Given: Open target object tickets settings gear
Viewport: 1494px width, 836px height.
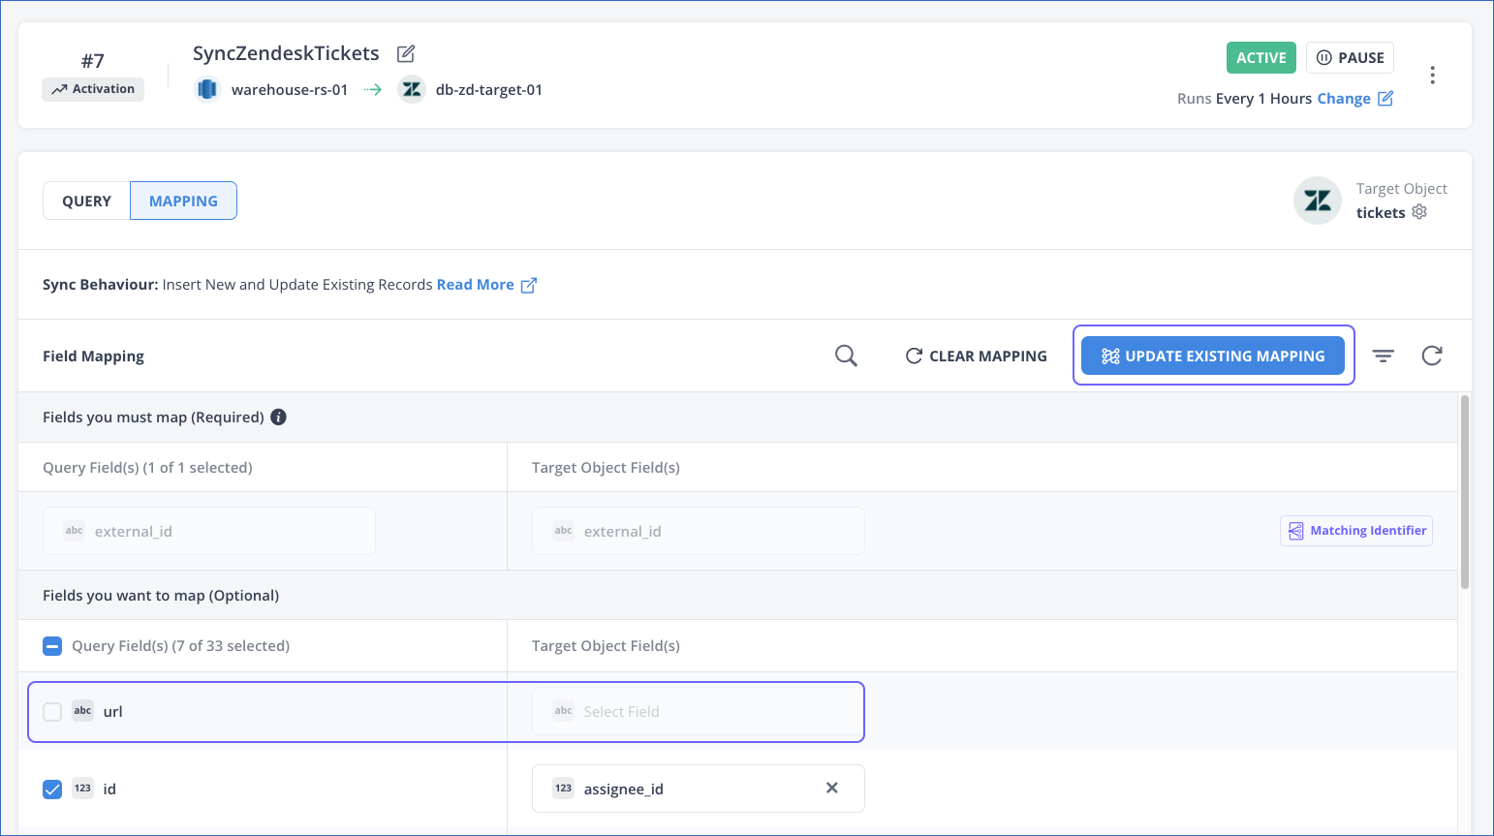Looking at the screenshot, I should 1419,212.
